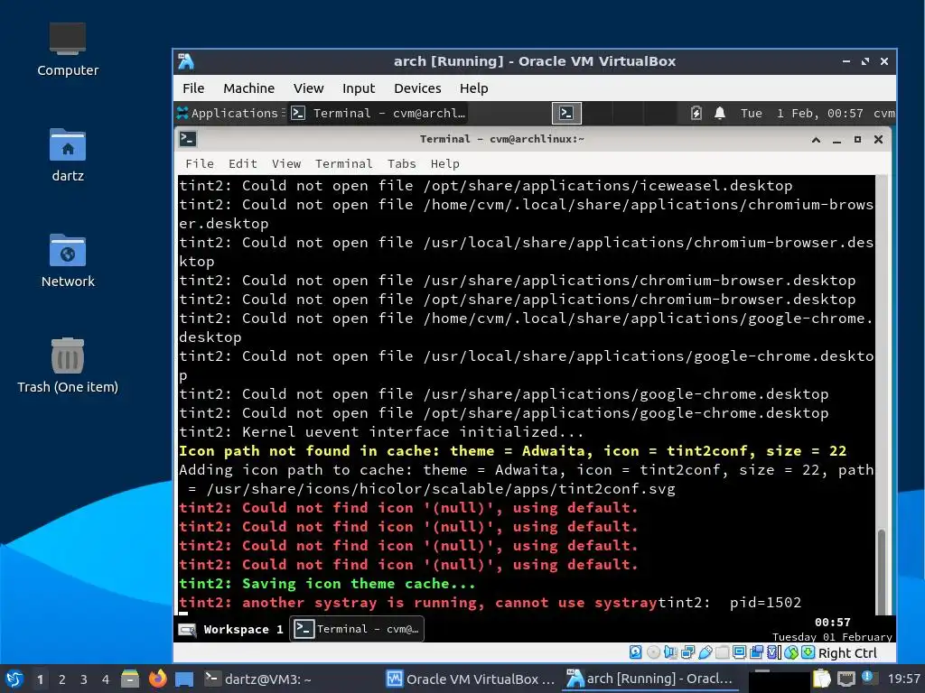Viewport: 925px width, 693px height.
Task: Open the guest Terminal Tabs menu
Action: [402, 164]
